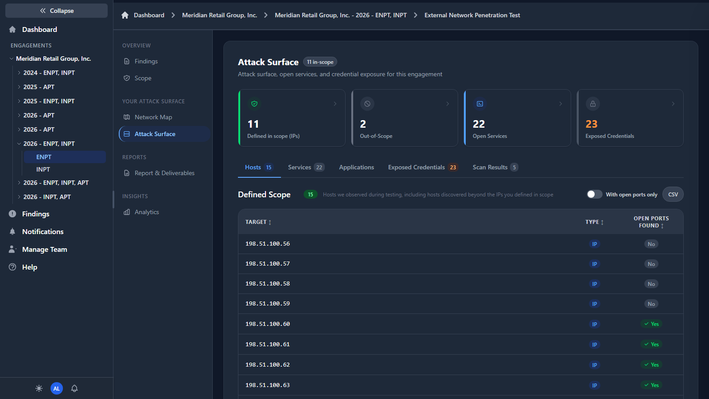The height and width of the screenshot is (399, 709).
Task: Click the Scope shield icon
Action: click(x=127, y=78)
